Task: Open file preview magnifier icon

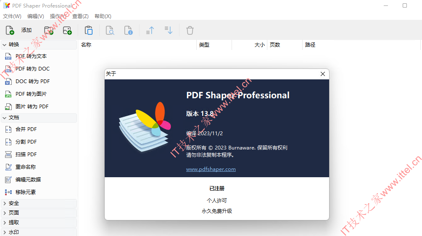Action: pos(110,30)
